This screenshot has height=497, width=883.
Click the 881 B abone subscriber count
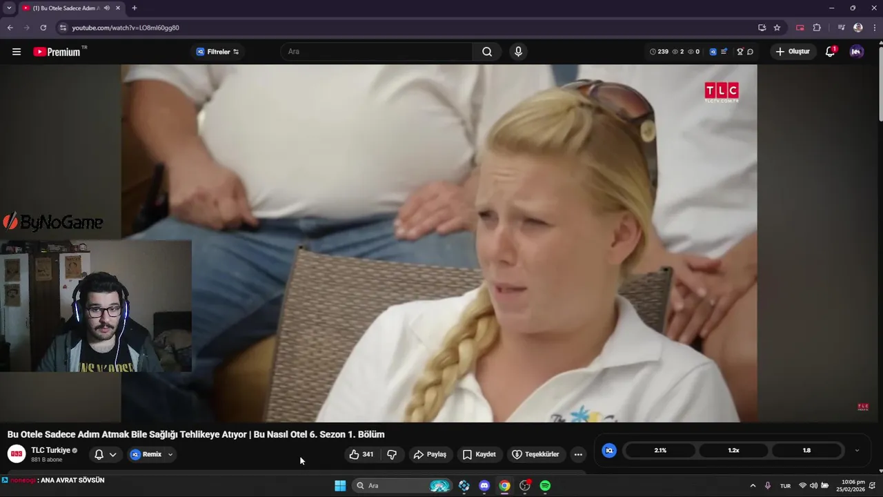coord(46,460)
